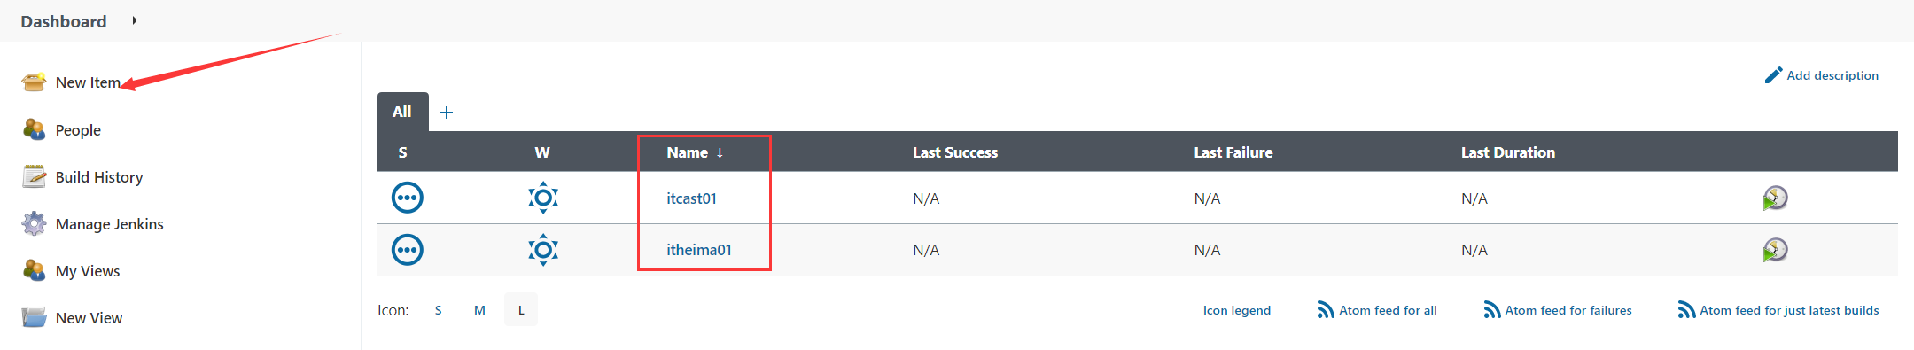Expand the Dashboard breadcrumb arrow
The image size is (1914, 350).
[x=134, y=20]
